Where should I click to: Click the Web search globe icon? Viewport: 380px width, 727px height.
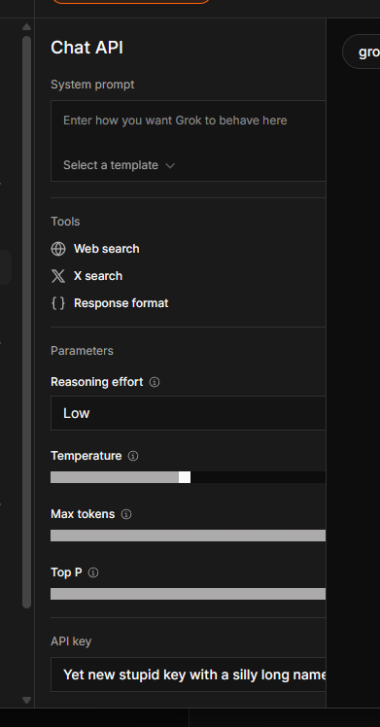pyautogui.click(x=58, y=249)
